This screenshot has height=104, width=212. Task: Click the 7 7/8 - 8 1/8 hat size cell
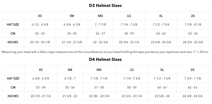(x=193, y=25)
